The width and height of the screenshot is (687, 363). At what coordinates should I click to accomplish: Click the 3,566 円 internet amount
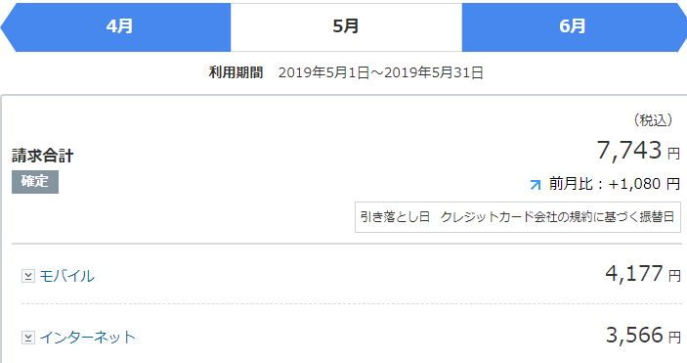click(643, 336)
